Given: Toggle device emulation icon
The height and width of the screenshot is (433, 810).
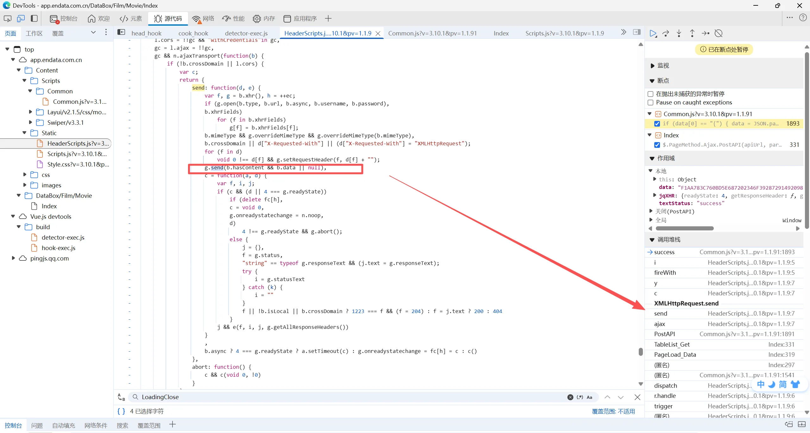Looking at the screenshot, I should (x=21, y=19).
